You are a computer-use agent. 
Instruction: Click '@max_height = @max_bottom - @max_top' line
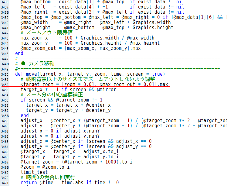coord(97,28)
